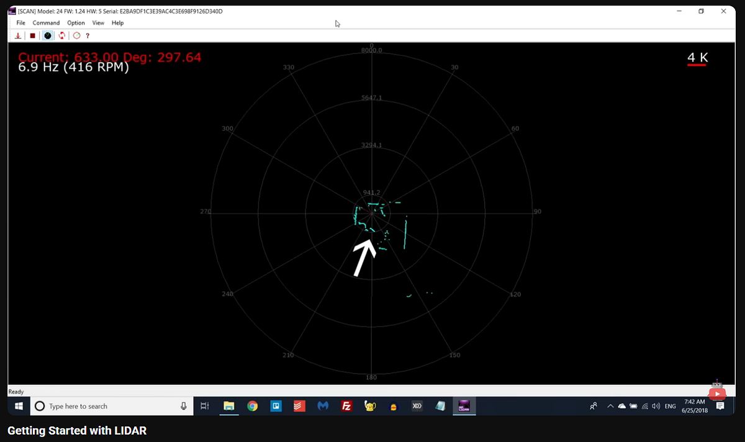The width and height of the screenshot is (745, 442).
Task: Click the battery tray icon
Action: [633, 406]
